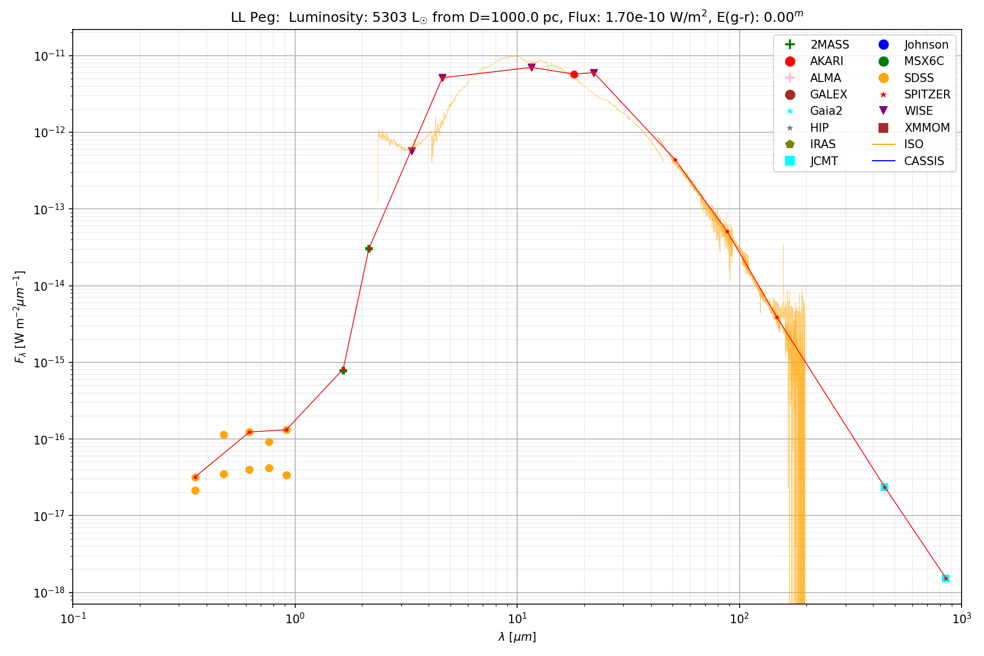Click the lowest orange SDSS data point

pos(195,490)
